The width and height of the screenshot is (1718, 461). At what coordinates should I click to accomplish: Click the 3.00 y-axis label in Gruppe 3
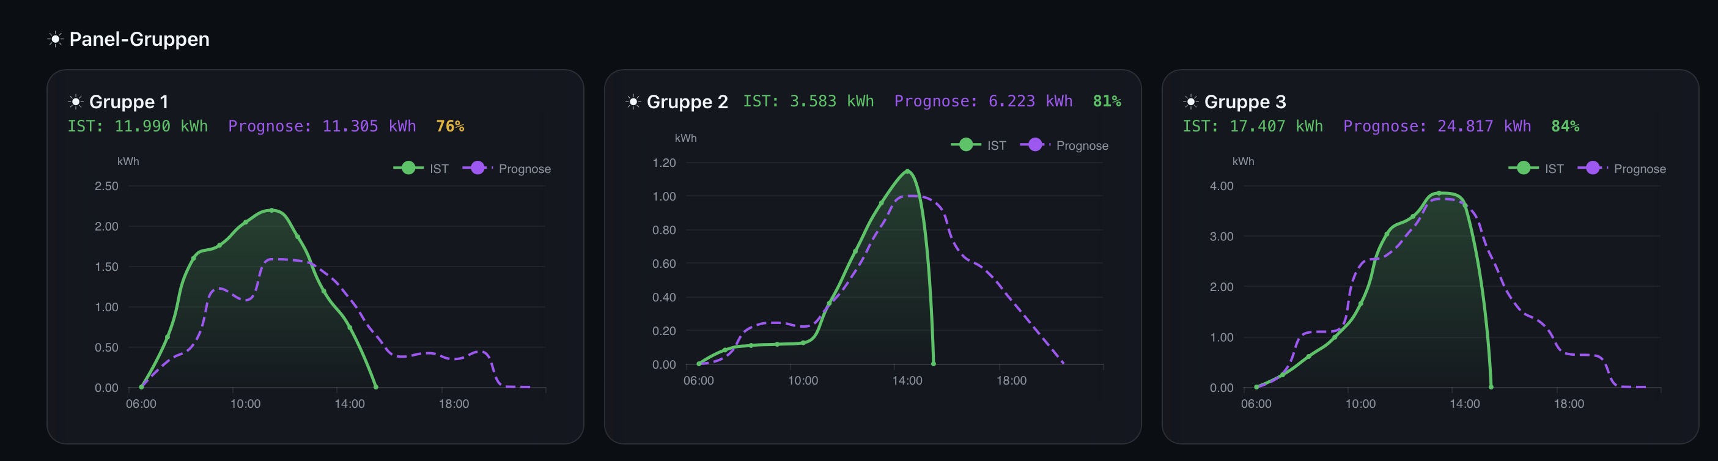[1222, 237]
